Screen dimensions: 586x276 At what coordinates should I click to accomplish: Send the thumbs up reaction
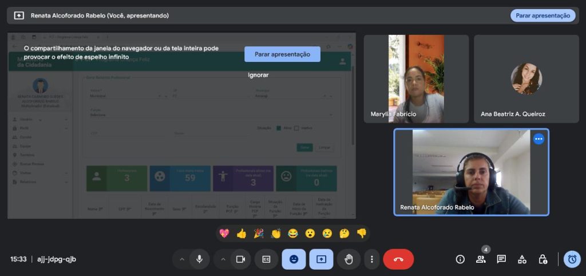click(241, 233)
